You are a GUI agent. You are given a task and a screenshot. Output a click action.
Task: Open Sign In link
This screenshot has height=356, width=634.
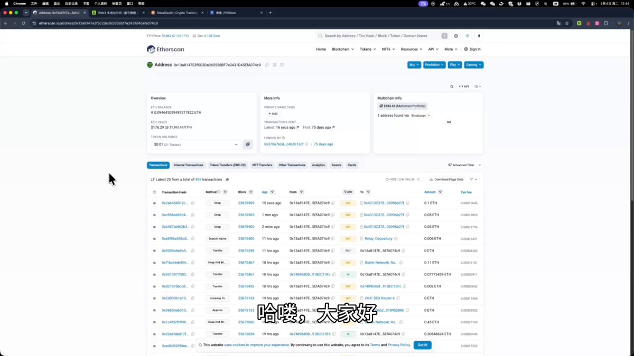pyautogui.click(x=472, y=49)
